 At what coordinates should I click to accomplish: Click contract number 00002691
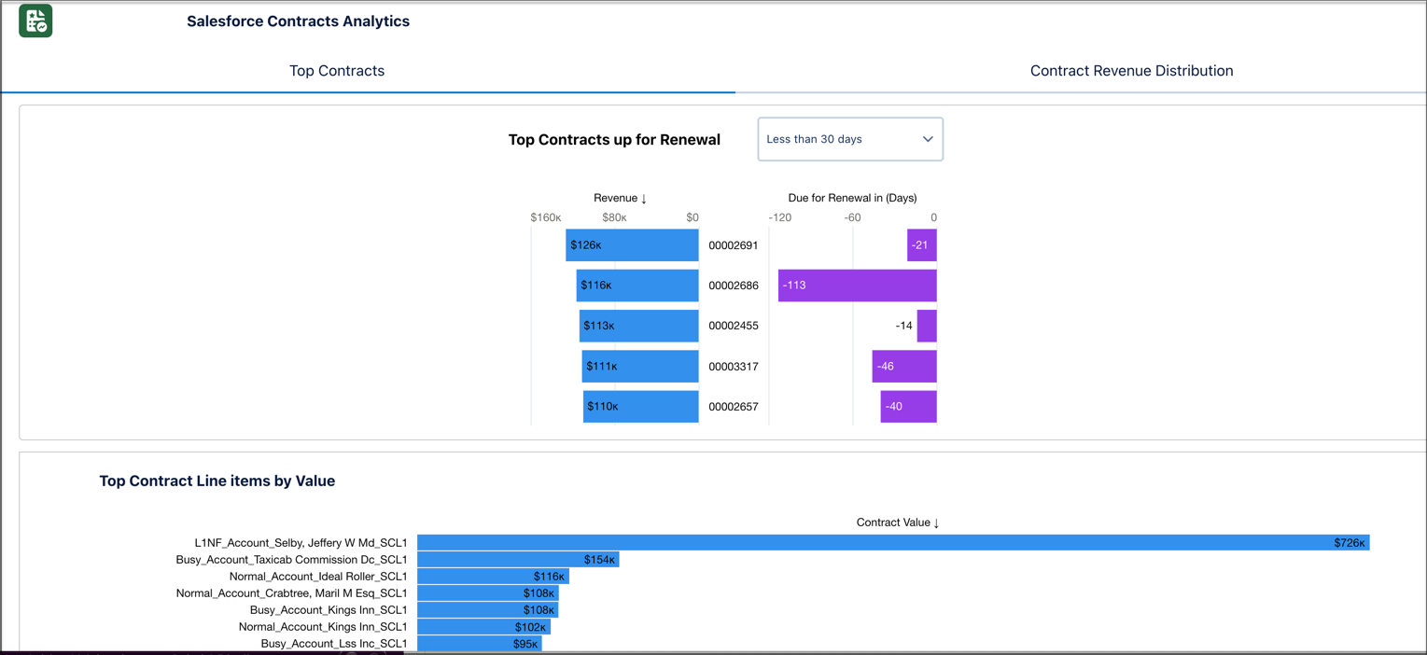click(x=734, y=245)
